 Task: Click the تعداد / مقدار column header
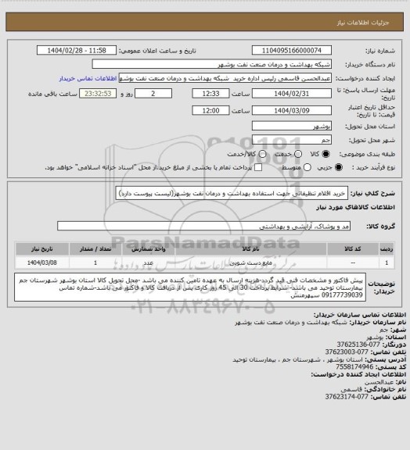coord(95,249)
